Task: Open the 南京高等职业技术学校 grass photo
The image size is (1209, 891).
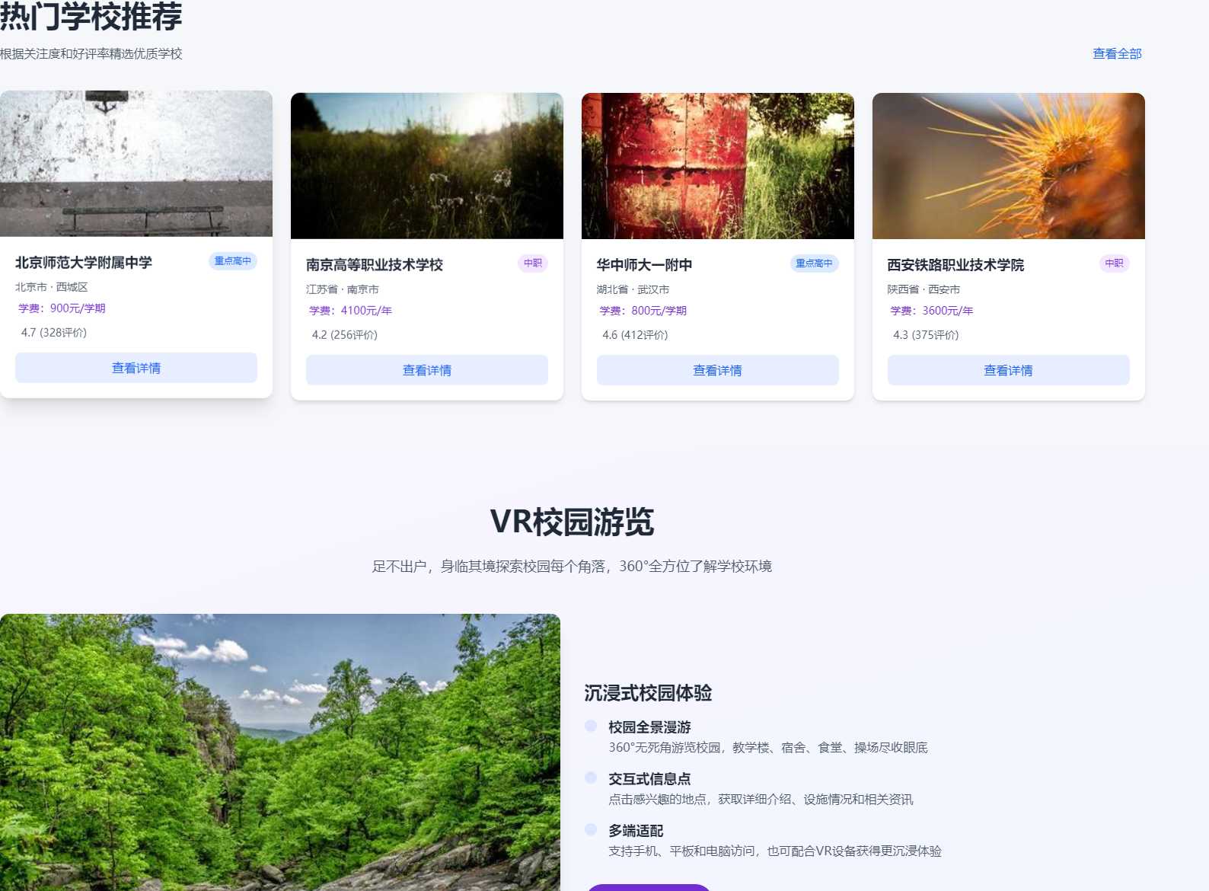Action: click(x=427, y=166)
